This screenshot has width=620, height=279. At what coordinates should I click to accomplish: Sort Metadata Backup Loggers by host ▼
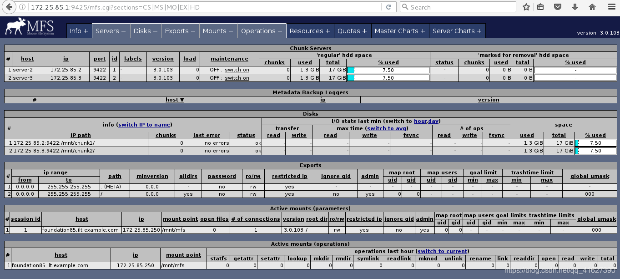point(175,100)
